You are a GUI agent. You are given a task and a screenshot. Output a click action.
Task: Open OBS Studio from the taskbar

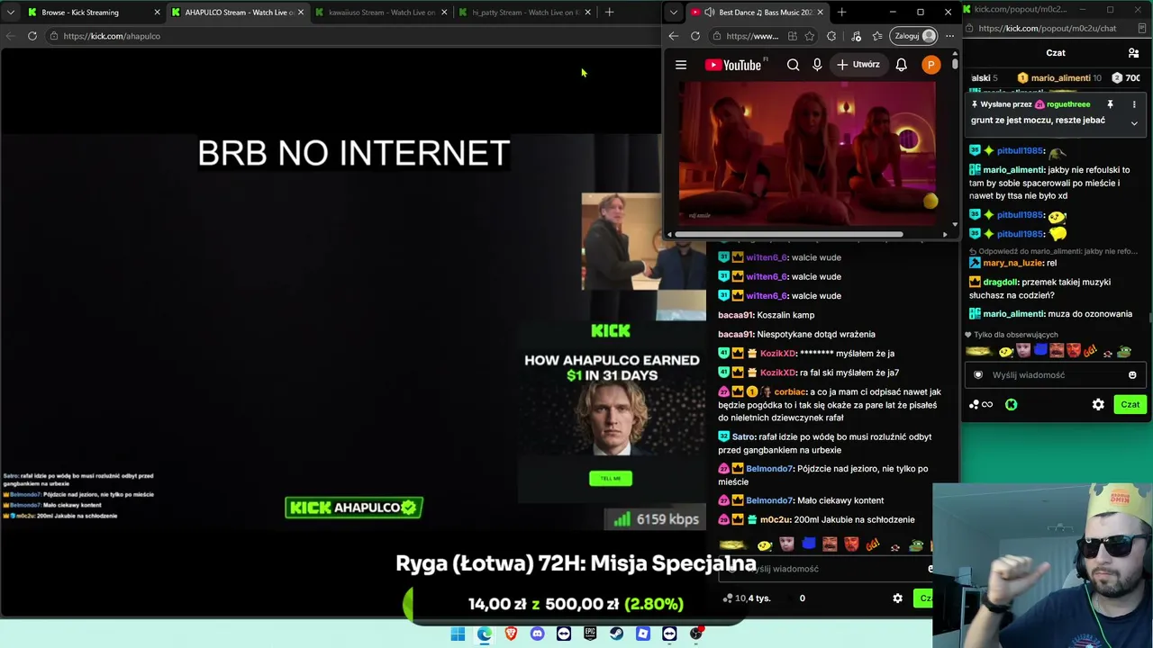695,634
